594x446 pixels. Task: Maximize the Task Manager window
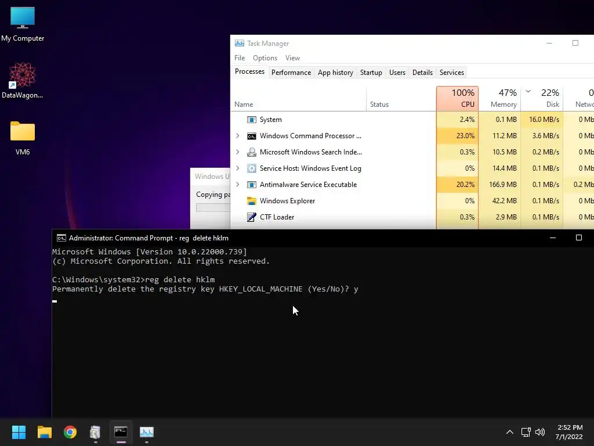pyautogui.click(x=575, y=43)
